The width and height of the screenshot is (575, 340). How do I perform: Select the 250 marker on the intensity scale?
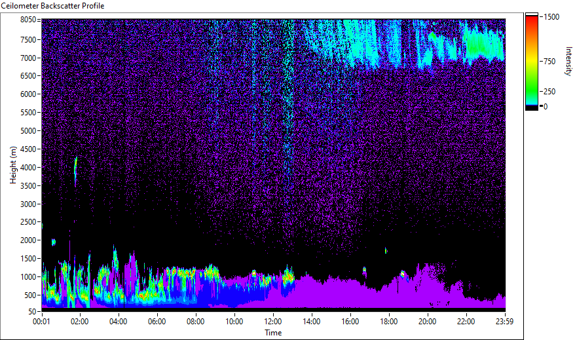click(x=549, y=91)
